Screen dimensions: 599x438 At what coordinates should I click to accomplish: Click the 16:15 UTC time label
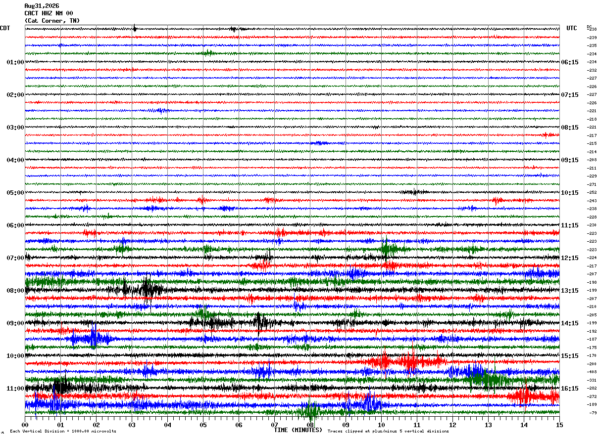(570, 389)
